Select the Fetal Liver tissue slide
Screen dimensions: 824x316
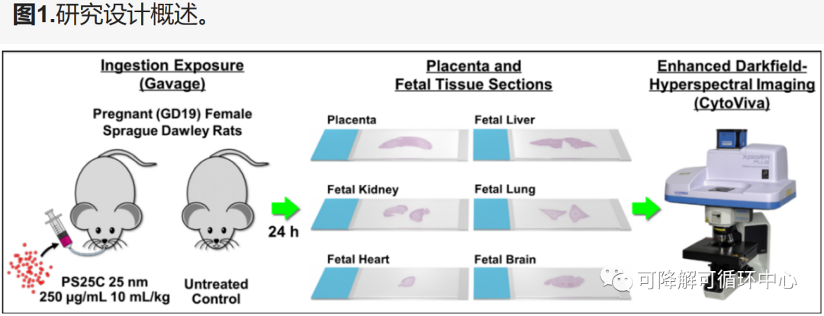[551, 143]
